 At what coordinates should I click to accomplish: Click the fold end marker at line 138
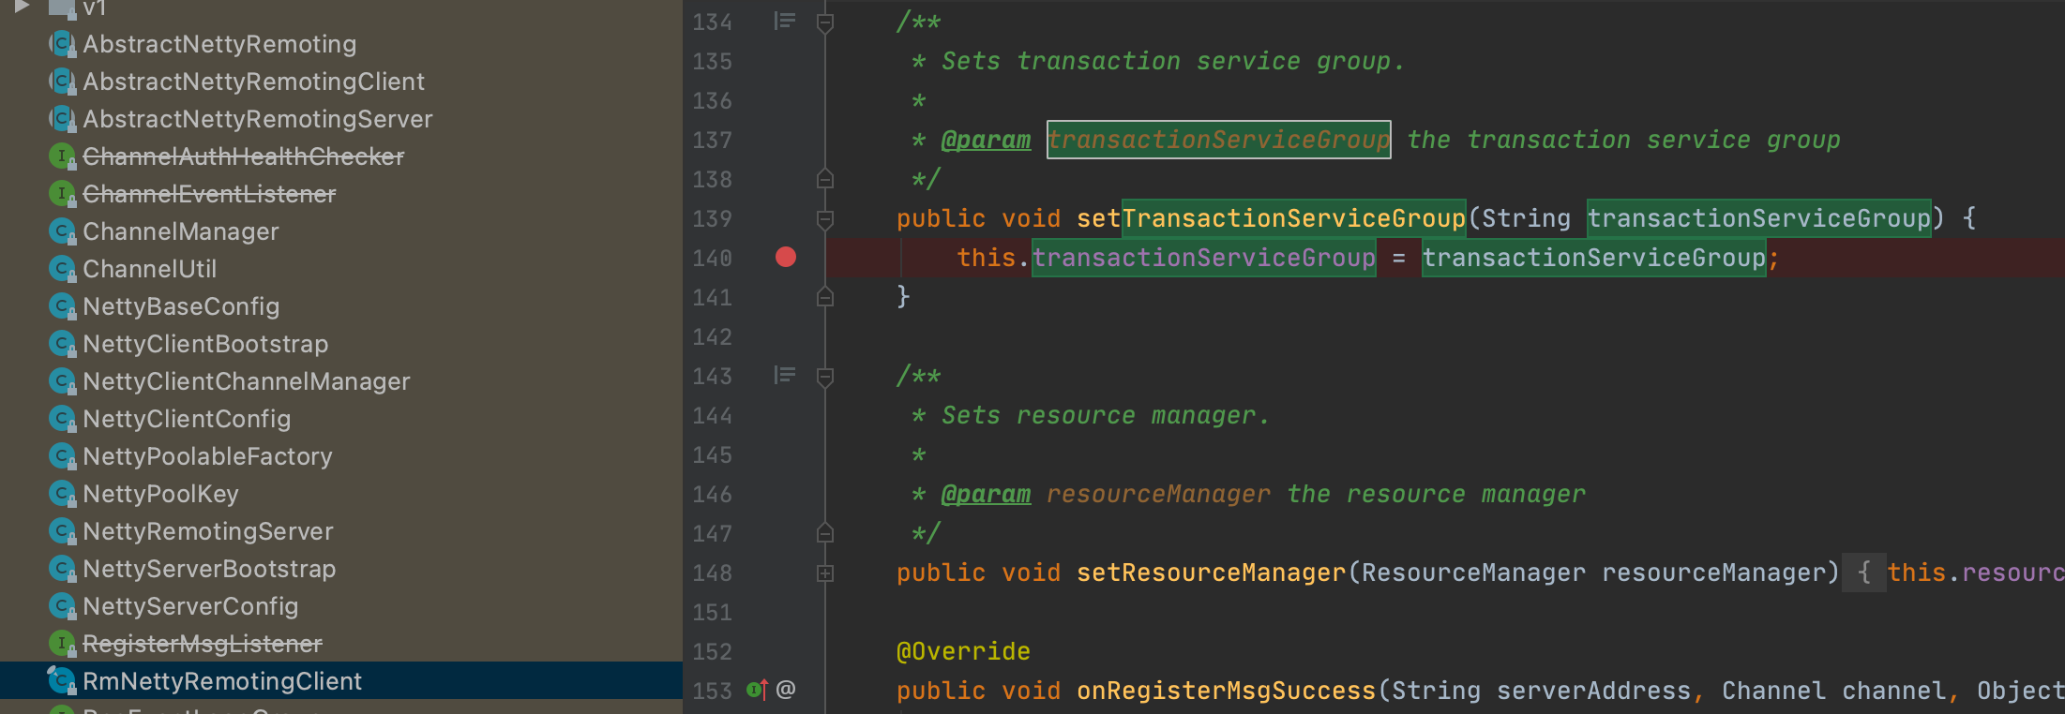(825, 178)
